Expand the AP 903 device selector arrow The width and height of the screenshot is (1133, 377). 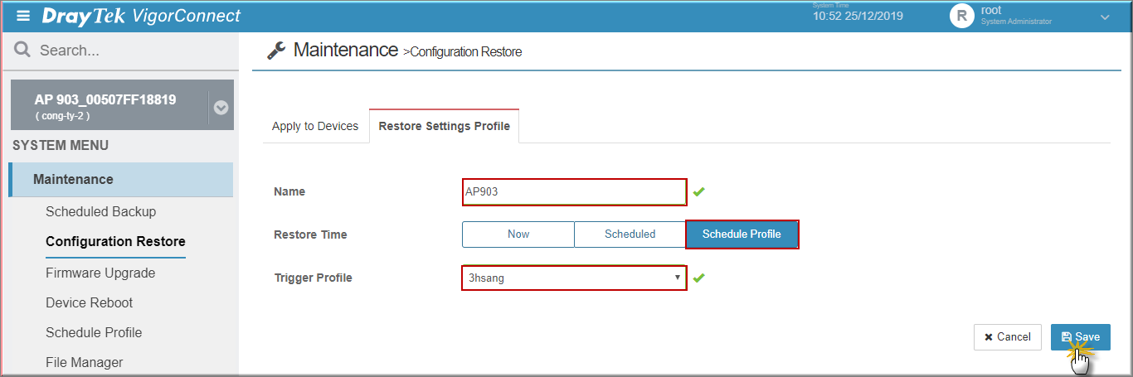coord(221,108)
